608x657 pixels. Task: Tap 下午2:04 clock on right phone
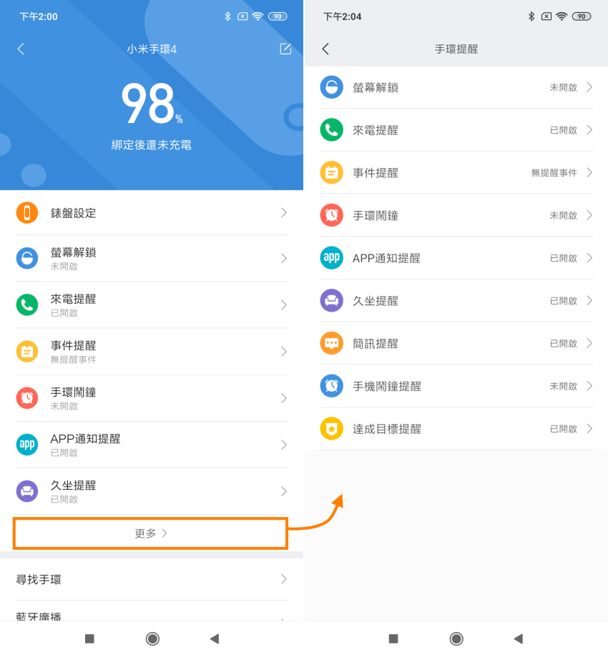pos(342,16)
